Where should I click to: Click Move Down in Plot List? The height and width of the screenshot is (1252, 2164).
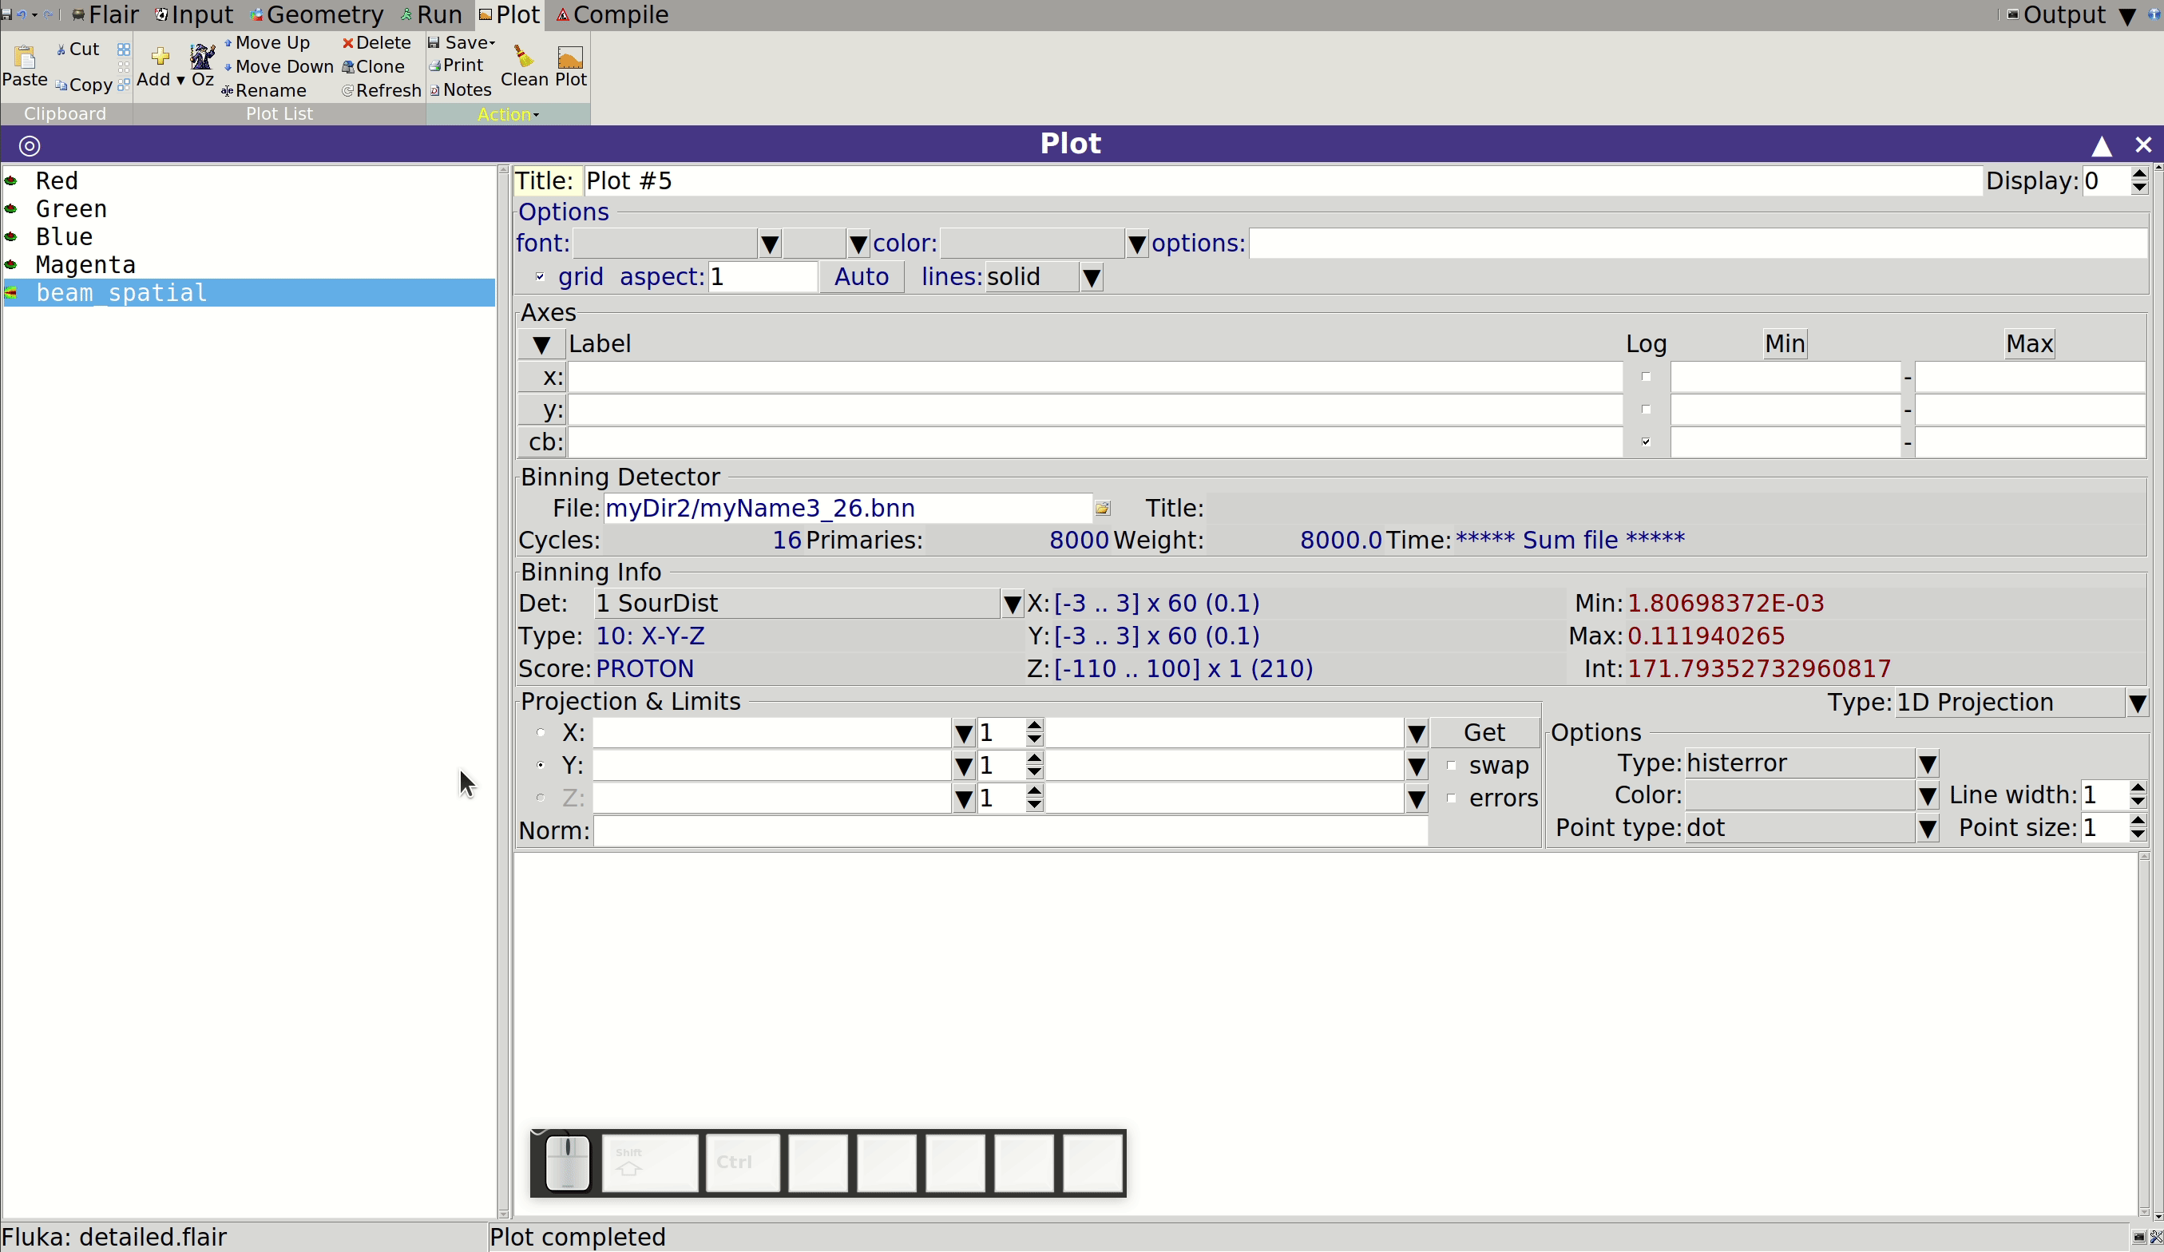(x=278, y=67)
